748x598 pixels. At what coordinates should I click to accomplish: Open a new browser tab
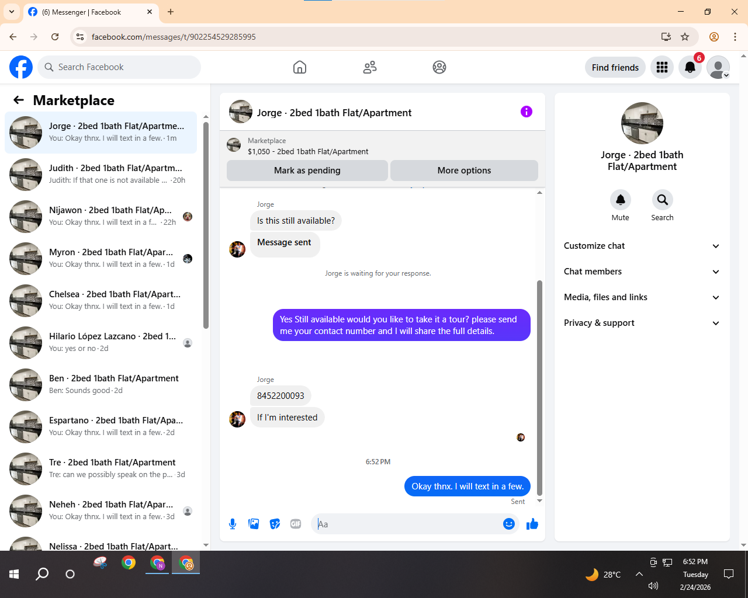(171, 12)
